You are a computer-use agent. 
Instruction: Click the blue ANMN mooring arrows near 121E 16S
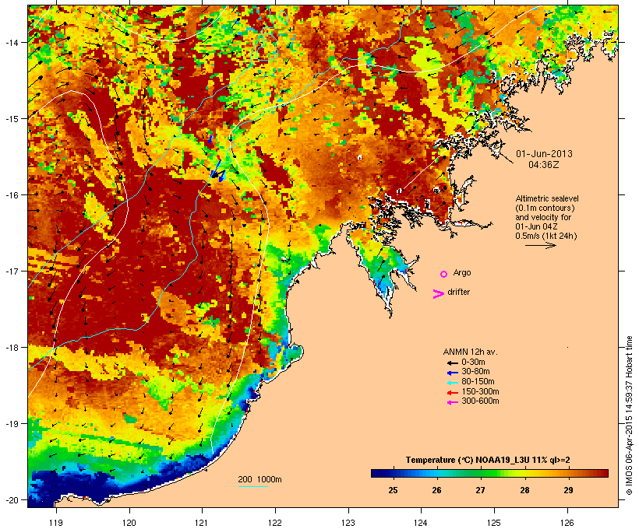pos(217,170)
